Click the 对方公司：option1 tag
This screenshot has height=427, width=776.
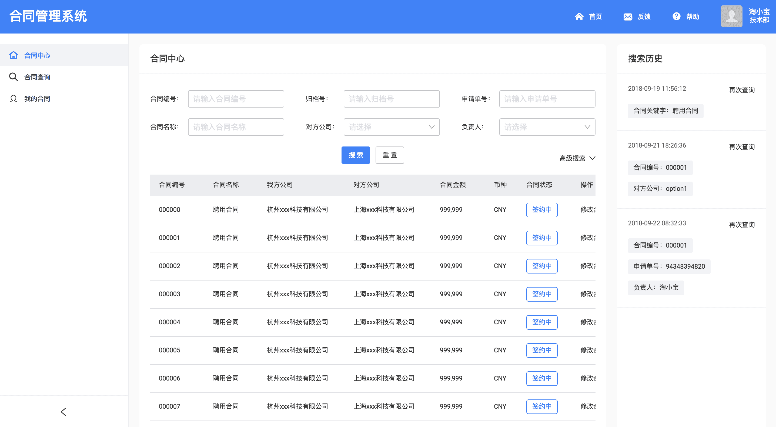click(660, 189)
